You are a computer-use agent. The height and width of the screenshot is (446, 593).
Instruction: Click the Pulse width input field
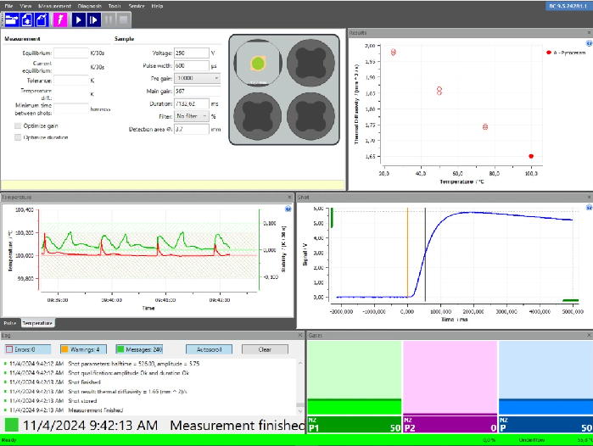click(x=192, y=66)
